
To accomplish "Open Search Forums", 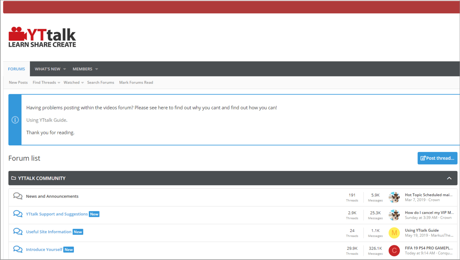I will point(101,83).
